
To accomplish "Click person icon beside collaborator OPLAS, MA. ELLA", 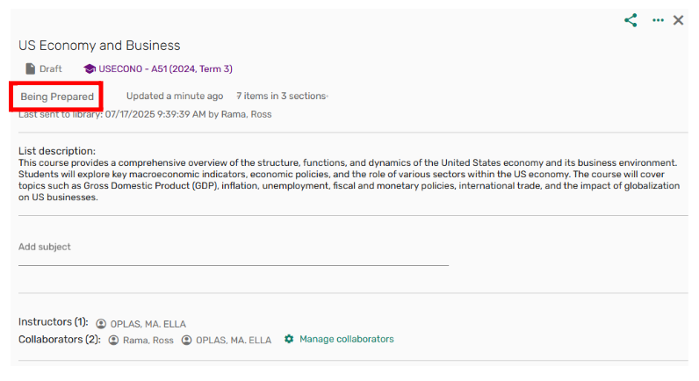I will click(186, 340).
